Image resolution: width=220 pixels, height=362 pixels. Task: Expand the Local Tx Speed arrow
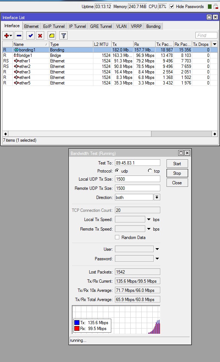pyautogui.click(x=149, y=219)
